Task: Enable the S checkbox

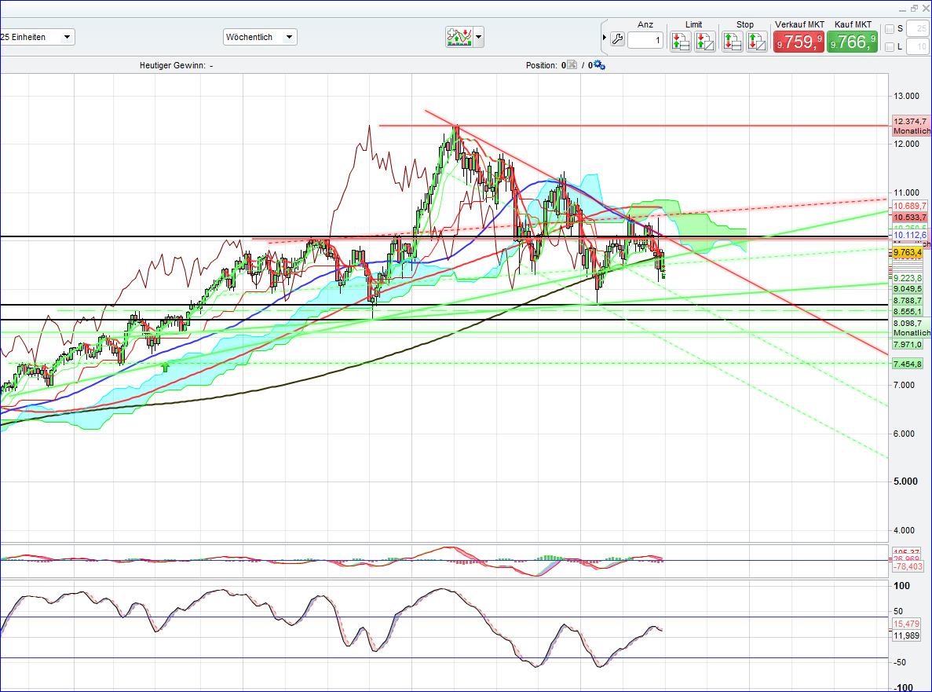Action: coord(890,29)
